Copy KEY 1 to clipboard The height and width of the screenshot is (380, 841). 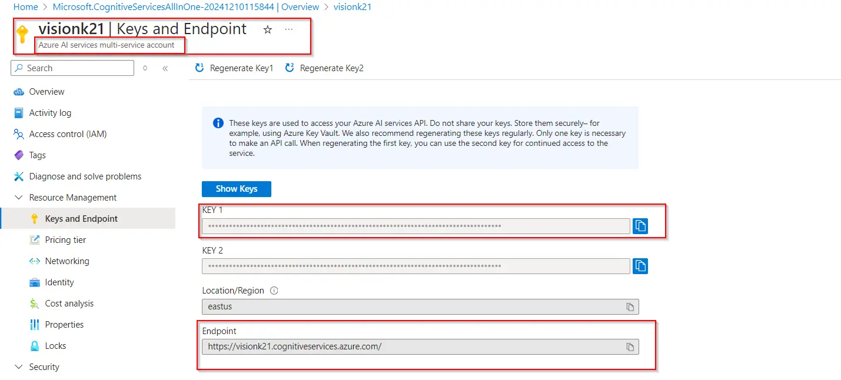(640, 226)
